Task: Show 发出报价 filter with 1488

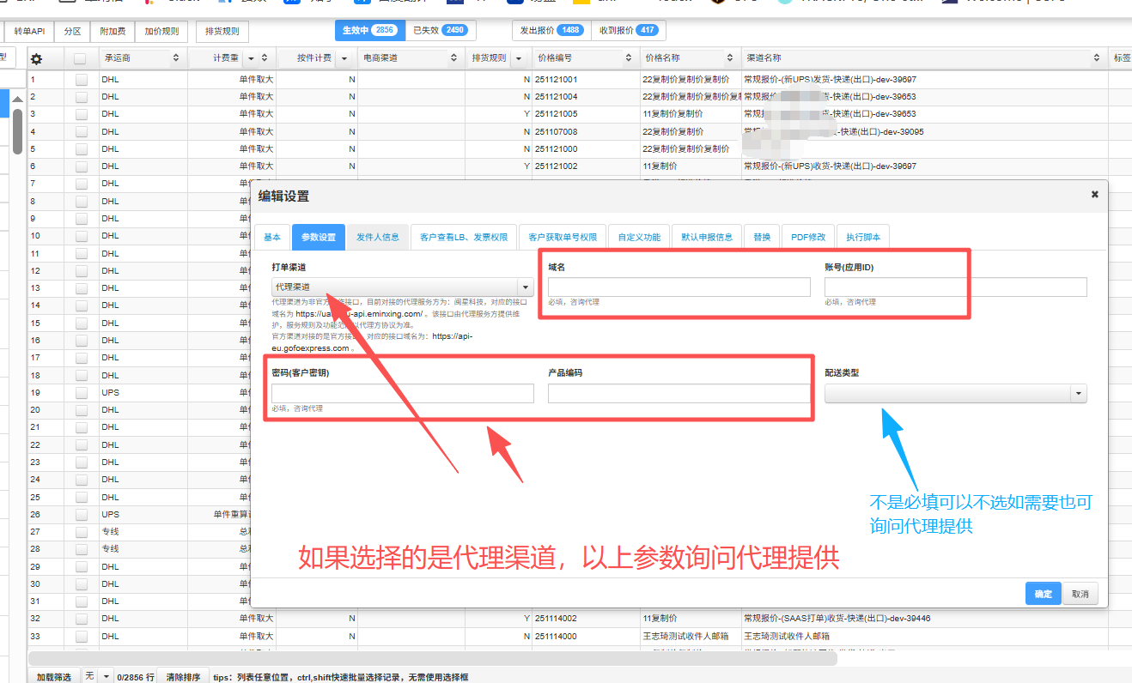Action: pyautogui.click(x=551, y=30)
